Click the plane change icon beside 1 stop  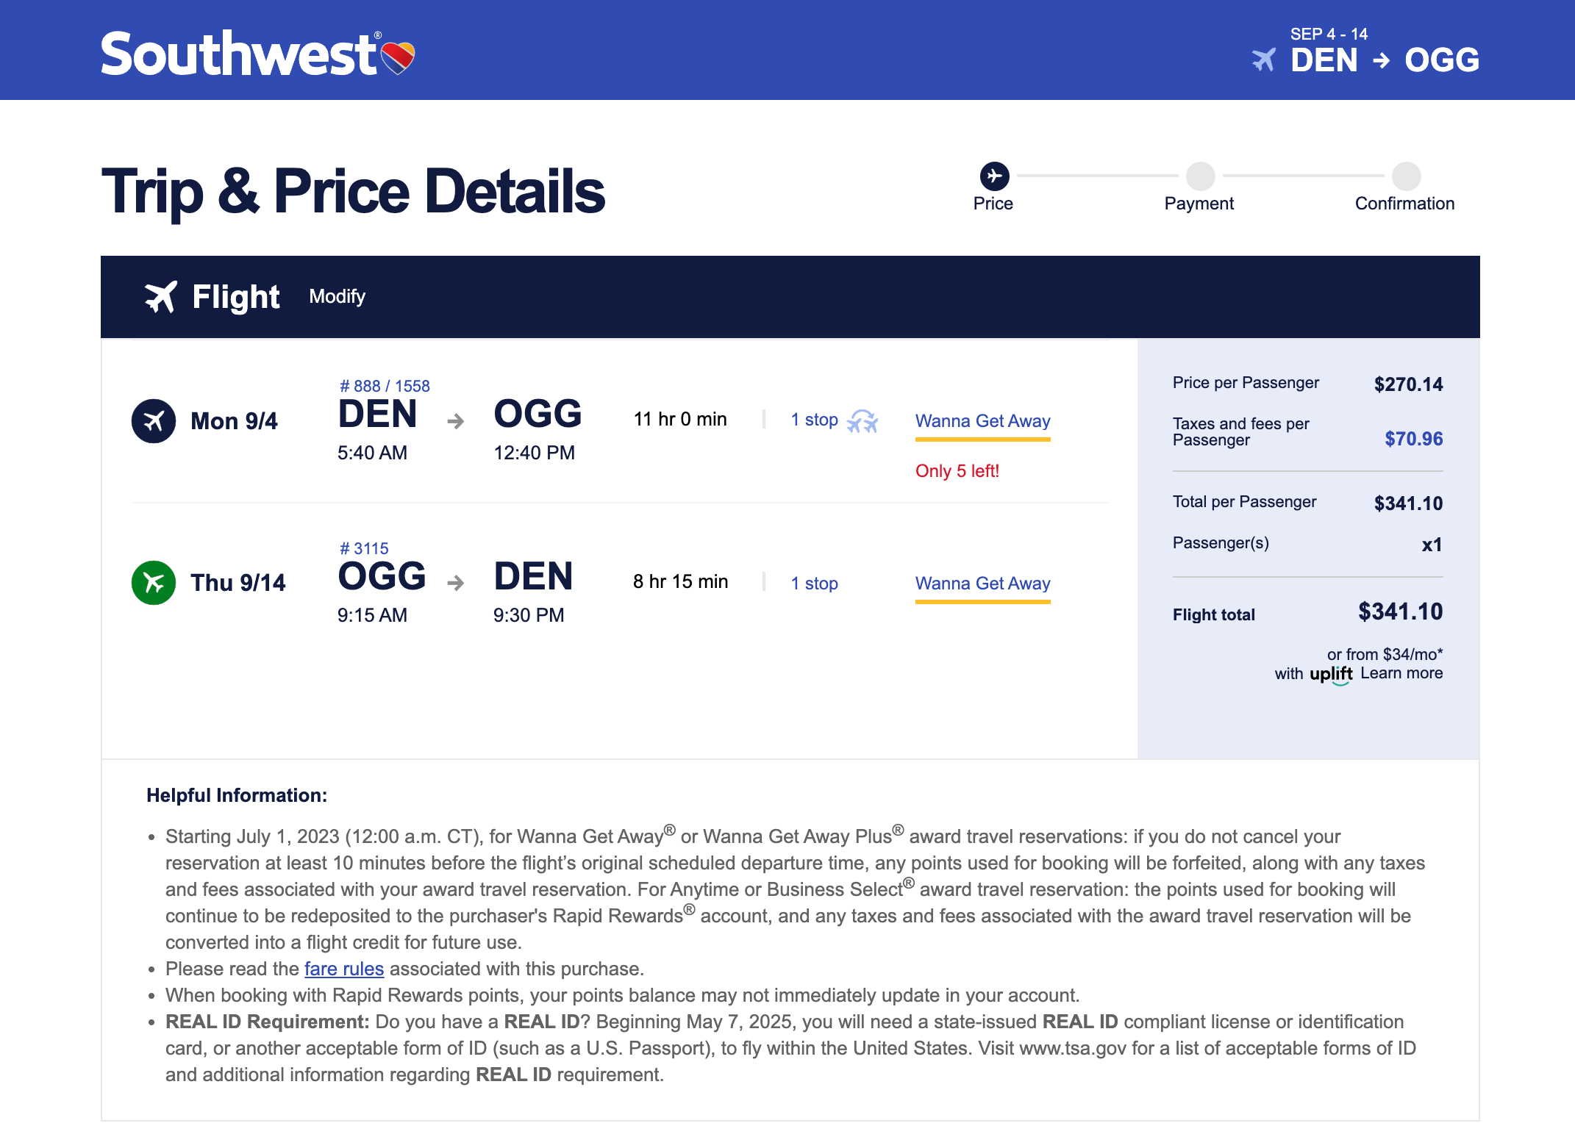pos(863,421)
